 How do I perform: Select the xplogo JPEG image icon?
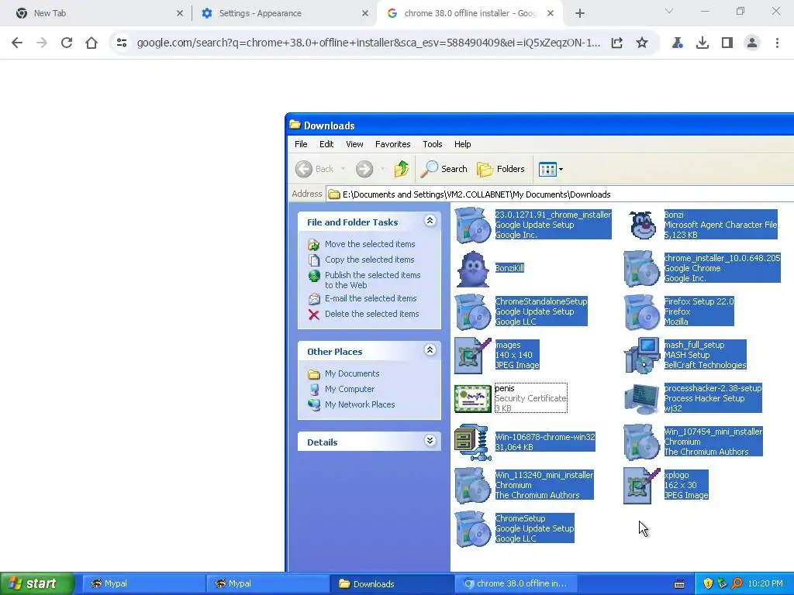click(x=641, y=486)
